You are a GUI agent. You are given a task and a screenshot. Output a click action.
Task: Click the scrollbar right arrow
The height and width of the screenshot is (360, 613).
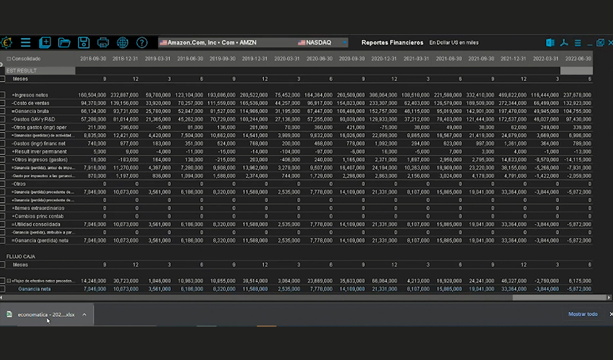(x=609, y=298)
